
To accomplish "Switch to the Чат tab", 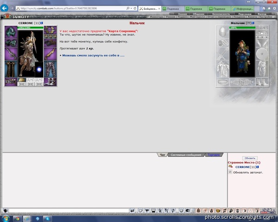I will tap(163, 155).
